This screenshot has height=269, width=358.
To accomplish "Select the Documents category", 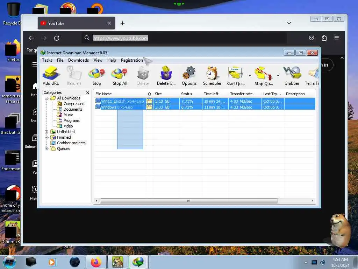I will [73, 109].
